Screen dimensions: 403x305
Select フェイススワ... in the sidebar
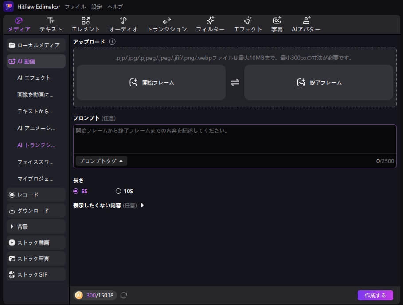pos(35,162)
